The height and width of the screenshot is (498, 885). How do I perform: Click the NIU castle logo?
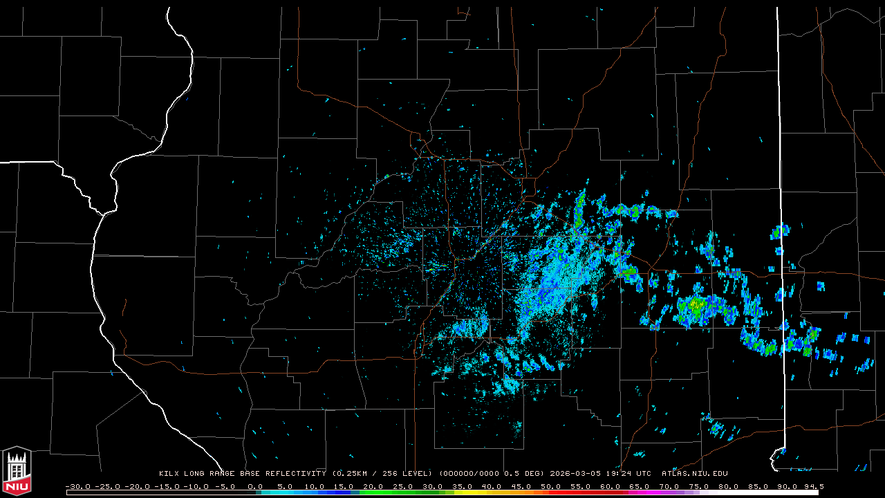[x=17, y=471]
